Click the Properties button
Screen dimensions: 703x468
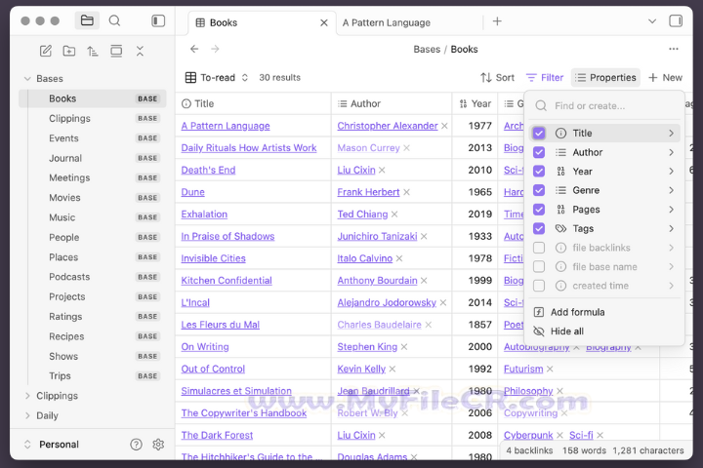point(605,77)
